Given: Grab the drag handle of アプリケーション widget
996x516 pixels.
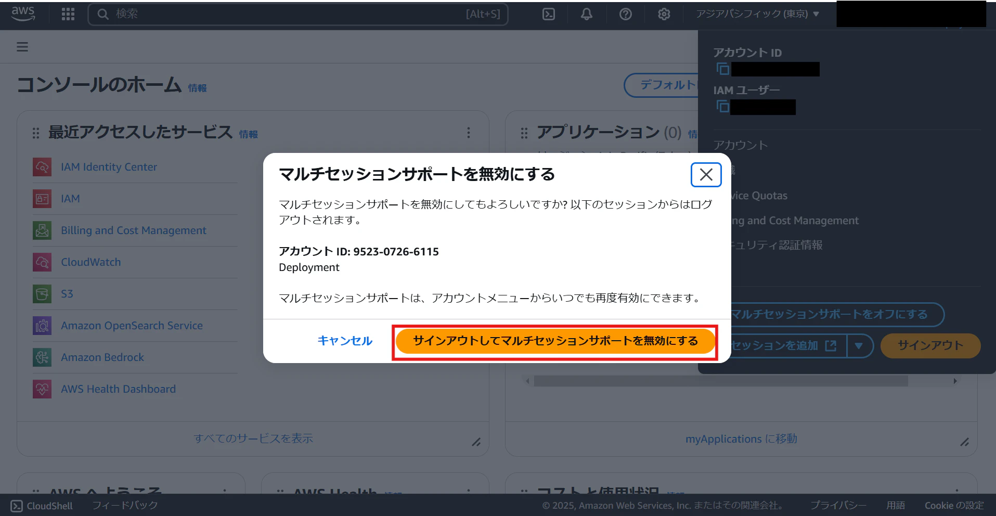Looking at the screenshot, I should (x=524, y=133).
